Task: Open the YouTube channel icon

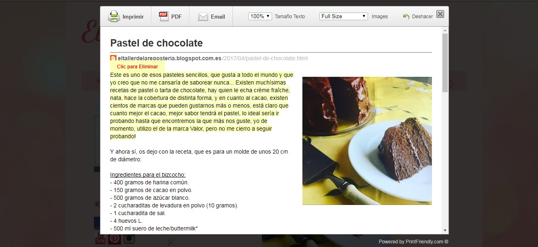Action: (x=100, y=239)
